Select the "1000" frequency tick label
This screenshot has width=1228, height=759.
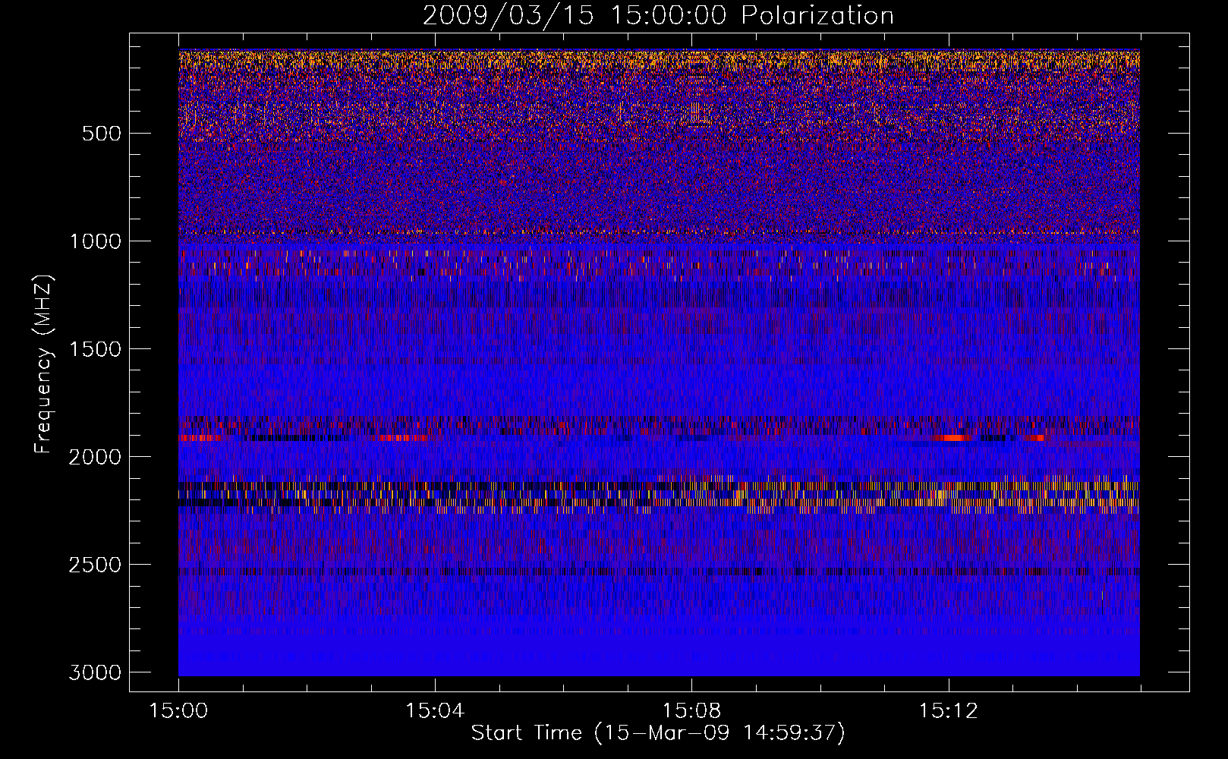pos(95,241)
